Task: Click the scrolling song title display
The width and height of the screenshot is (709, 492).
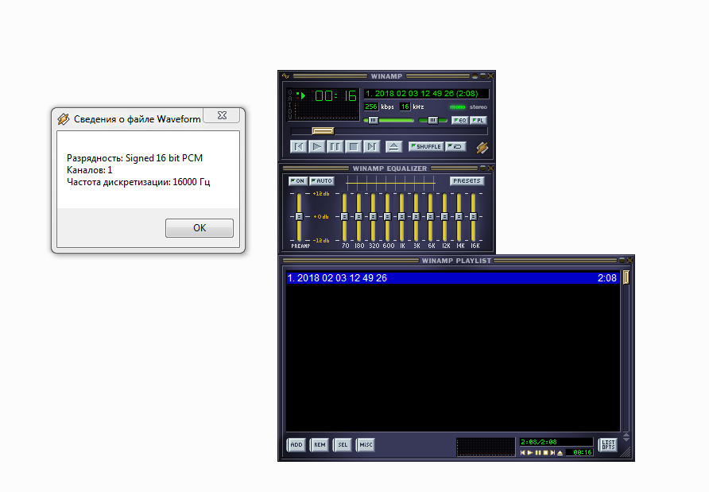Action: (426, 94)
